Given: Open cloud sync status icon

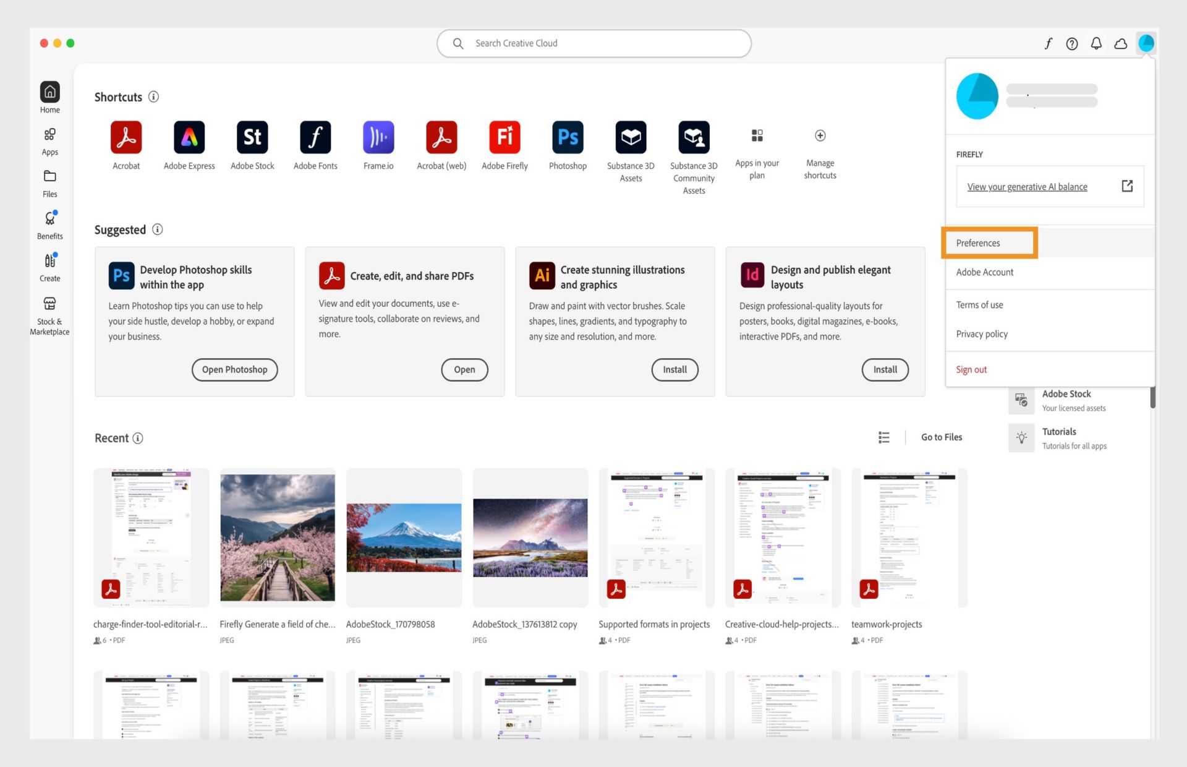Looking at the screenshot, I should 1120,43.
